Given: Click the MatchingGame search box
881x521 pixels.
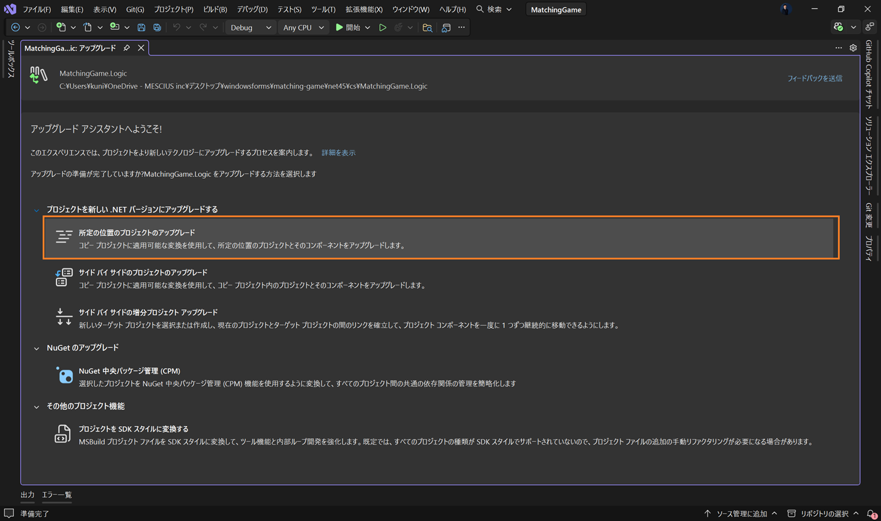Looking at the screenshot, I should pos(556,9).
